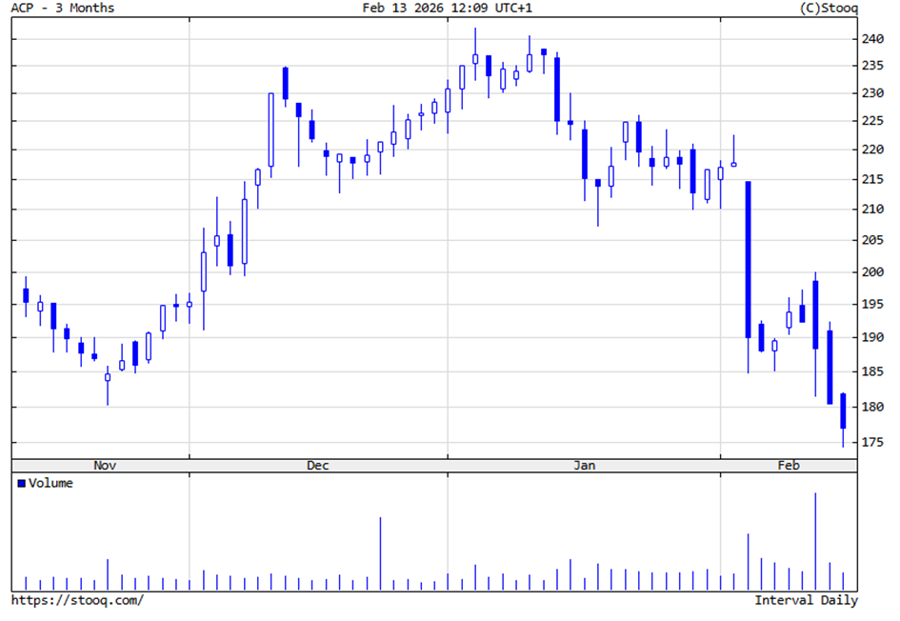Click the last candlestick on the chart
The height and width of the screenshot is (621, 900).
843,411
